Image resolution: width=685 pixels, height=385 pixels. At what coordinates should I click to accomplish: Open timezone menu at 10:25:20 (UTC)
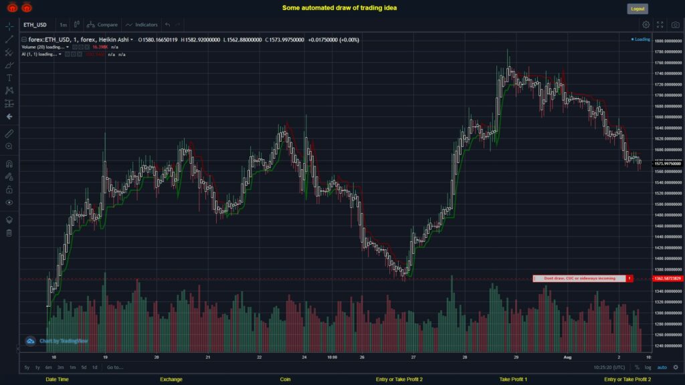[x=609, y=368]
